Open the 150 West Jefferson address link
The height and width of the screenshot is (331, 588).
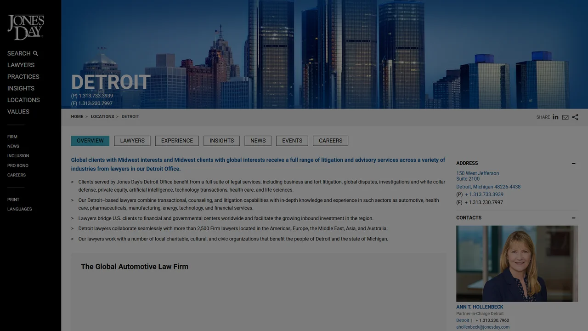click(478, 176)
